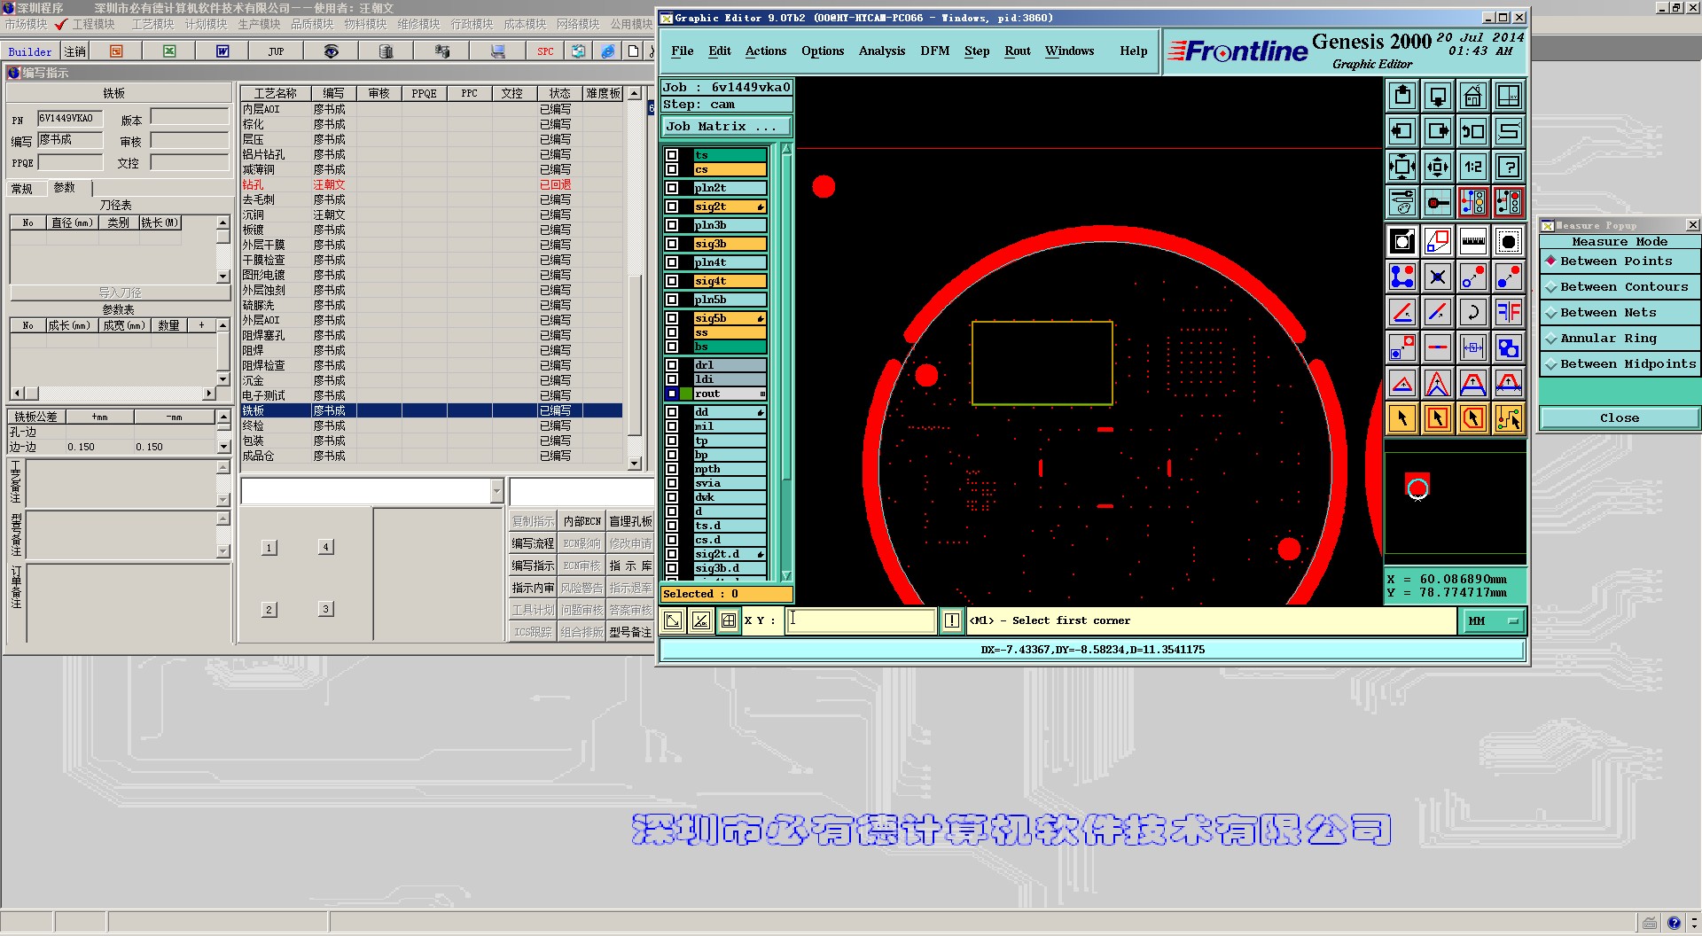
Task: Click the Internet Explorer icon in toolbar
Action: point(607,51)
